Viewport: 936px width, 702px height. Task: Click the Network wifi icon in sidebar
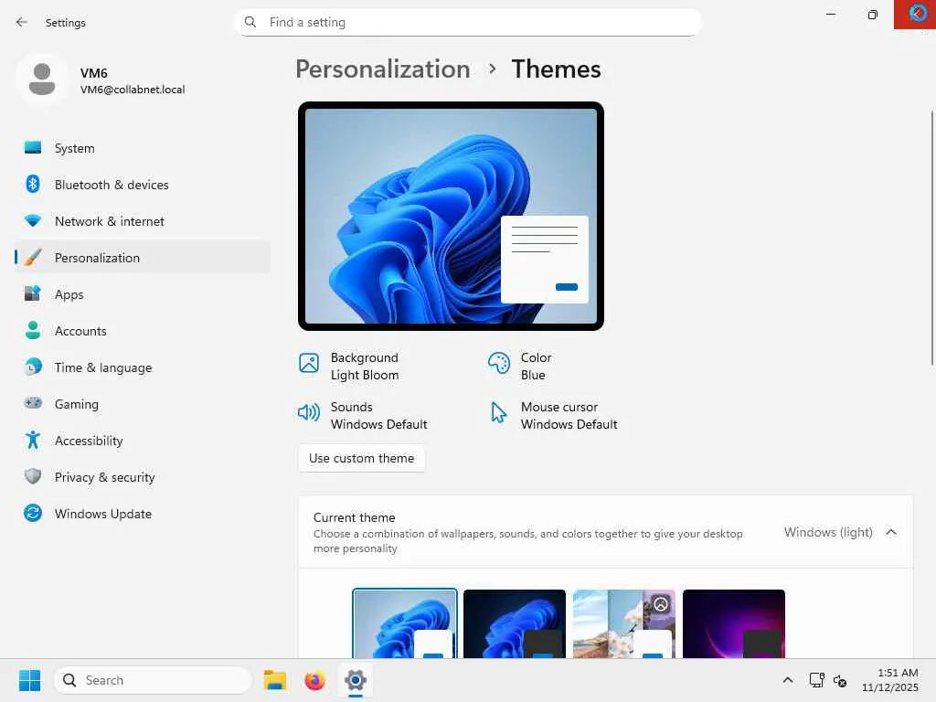[x=33, y=221]
